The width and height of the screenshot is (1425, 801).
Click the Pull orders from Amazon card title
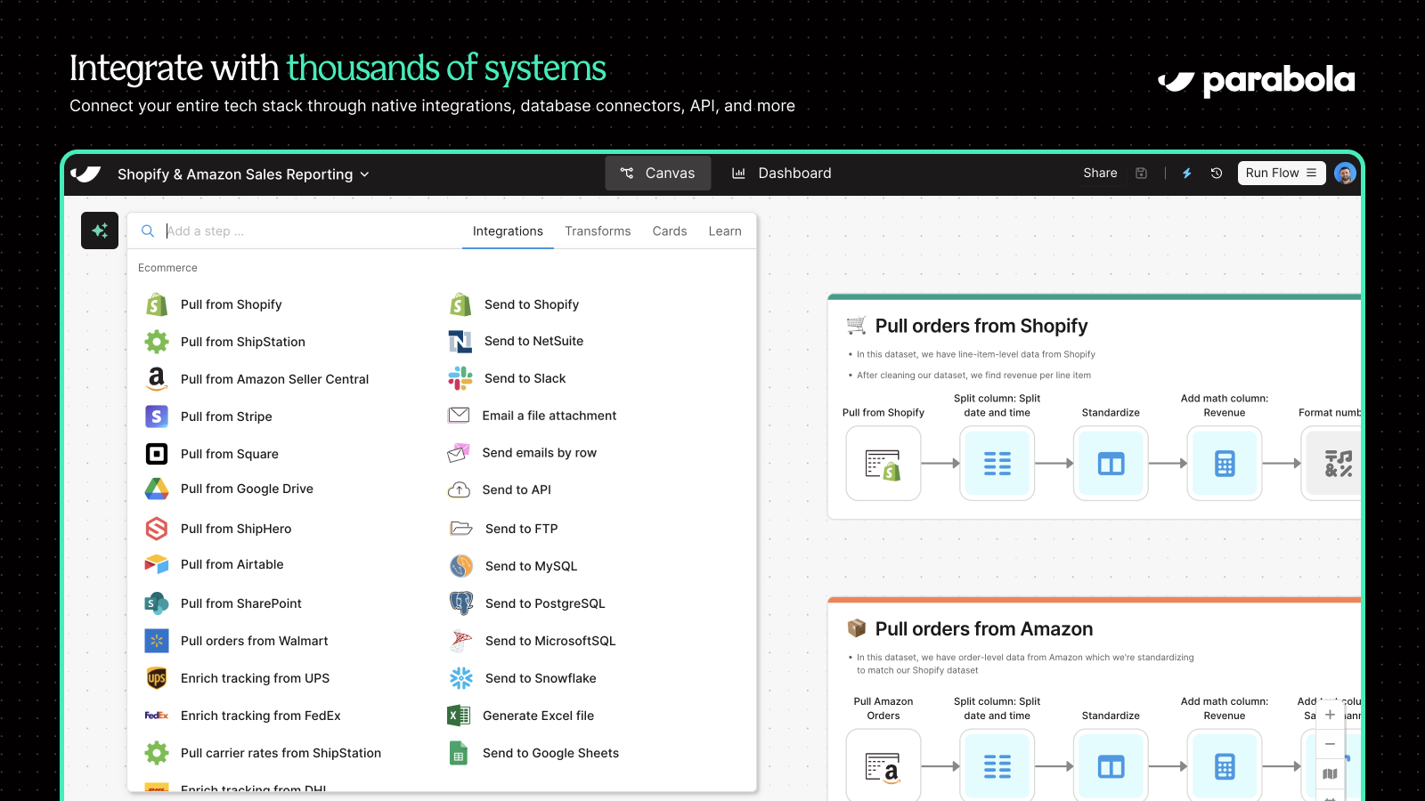984,629
